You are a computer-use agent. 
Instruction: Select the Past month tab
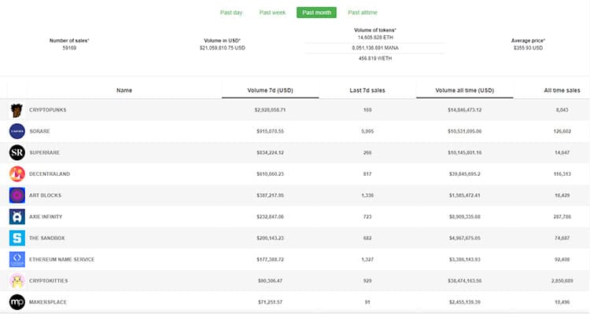click(x=316, y=13)
